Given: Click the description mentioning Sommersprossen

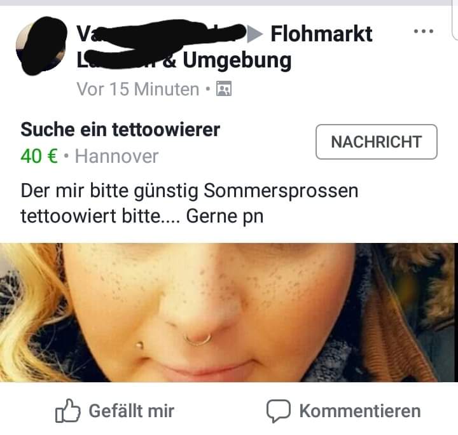Looking at the screenshot, I should coord(190,204).
